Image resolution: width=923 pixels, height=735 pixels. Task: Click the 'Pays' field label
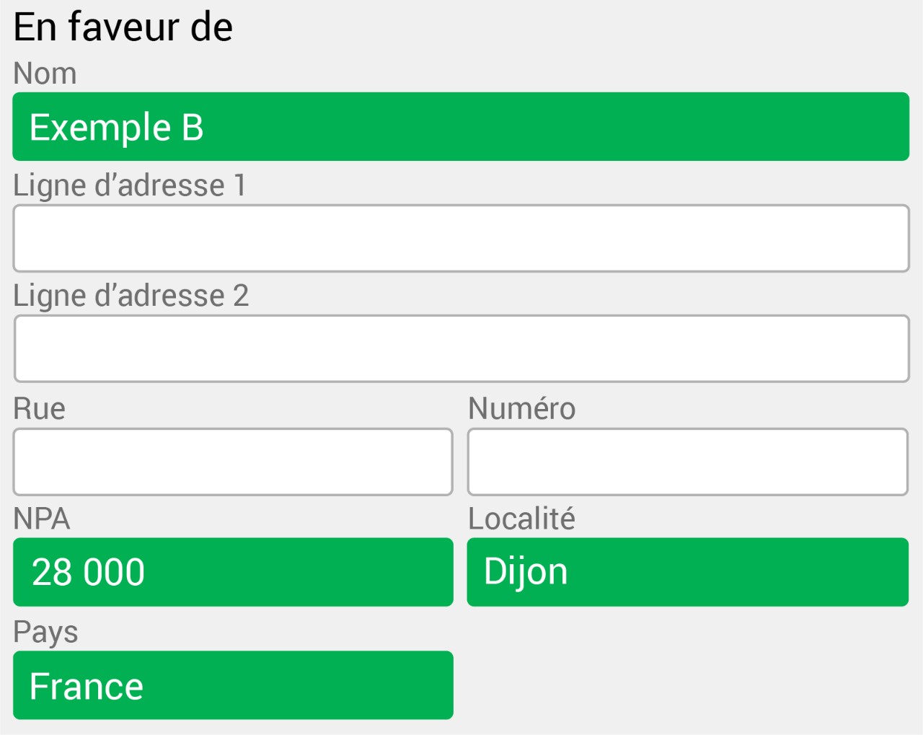pyautogui.click(x=45, y=633)
